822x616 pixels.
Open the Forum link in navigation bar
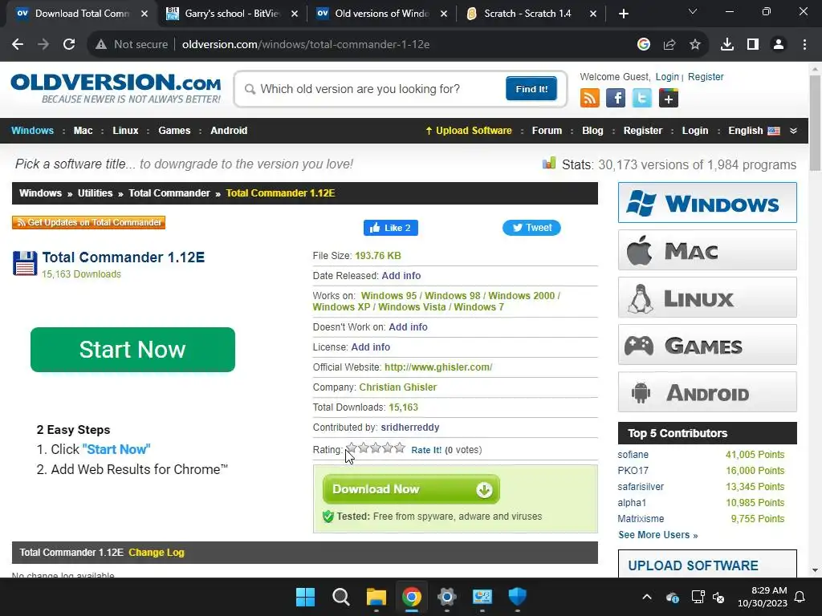coord(547,131)
